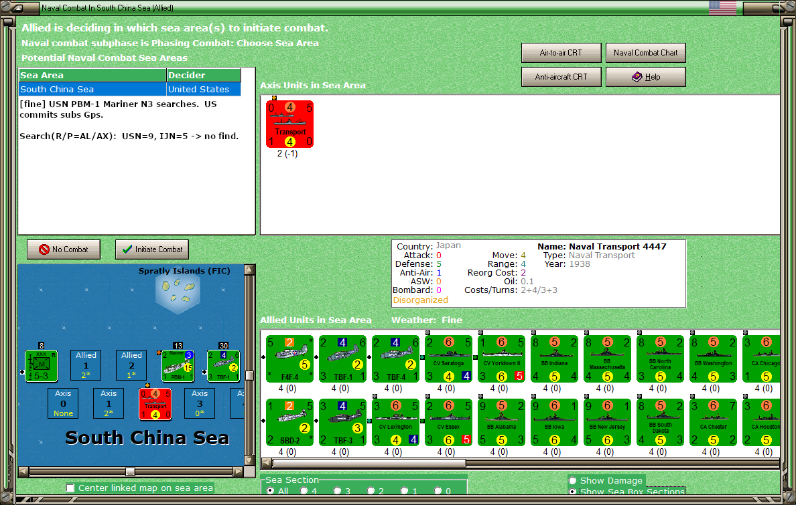
Task: Click the Allied units horizontal scrollbar thumb
Action: [x=369, y=463]
